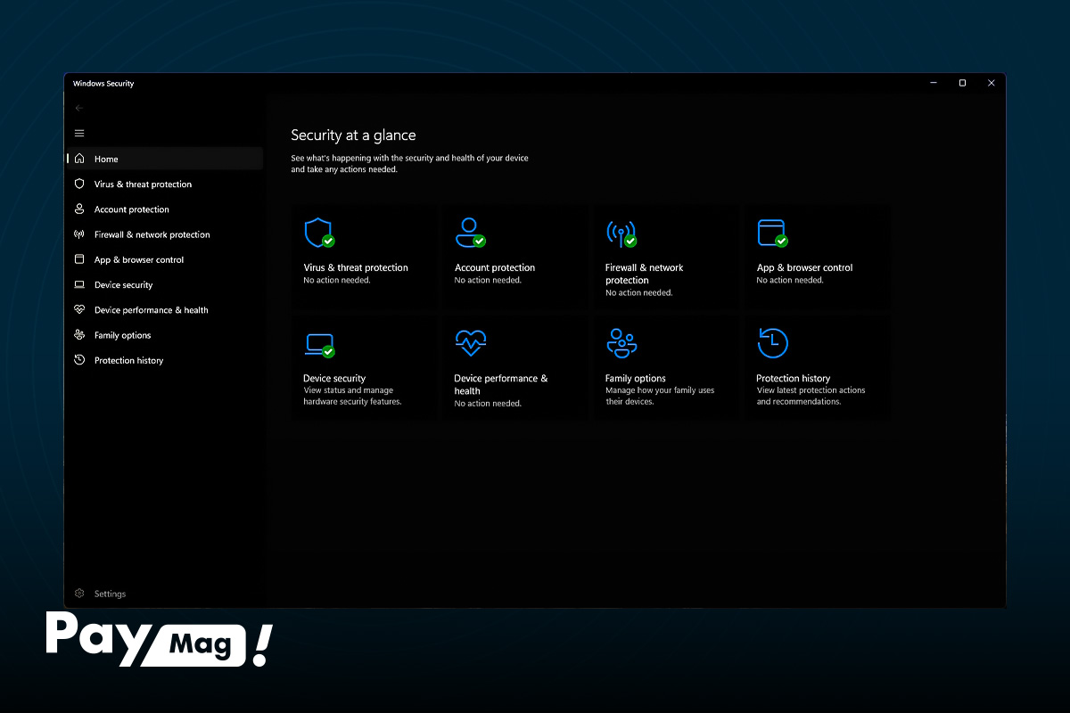The width and height of the screenshot is (1070, 713).
Task: Click the Protection history clock tile icon
Action: pos(772,343)
